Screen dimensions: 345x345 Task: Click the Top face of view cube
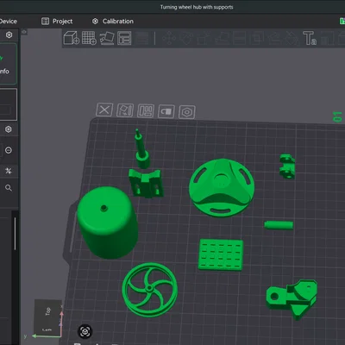pos(48,311)
